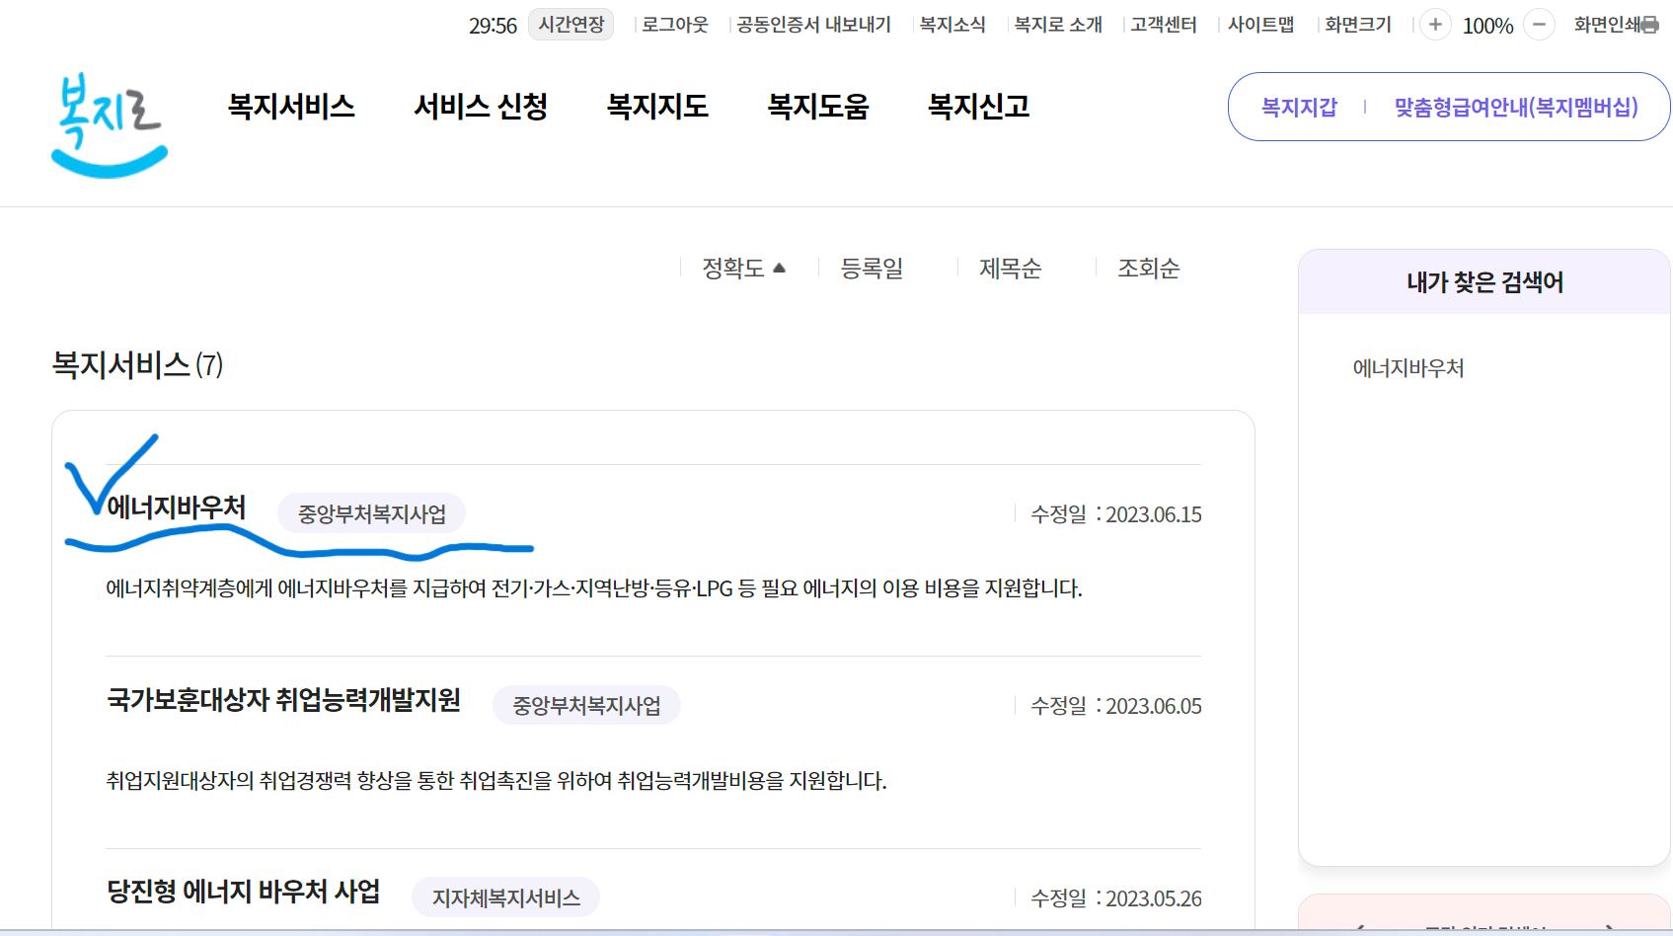Click 에너지바우처 in 내가 찾은 검색어 panel

(x=1409, y=367)
